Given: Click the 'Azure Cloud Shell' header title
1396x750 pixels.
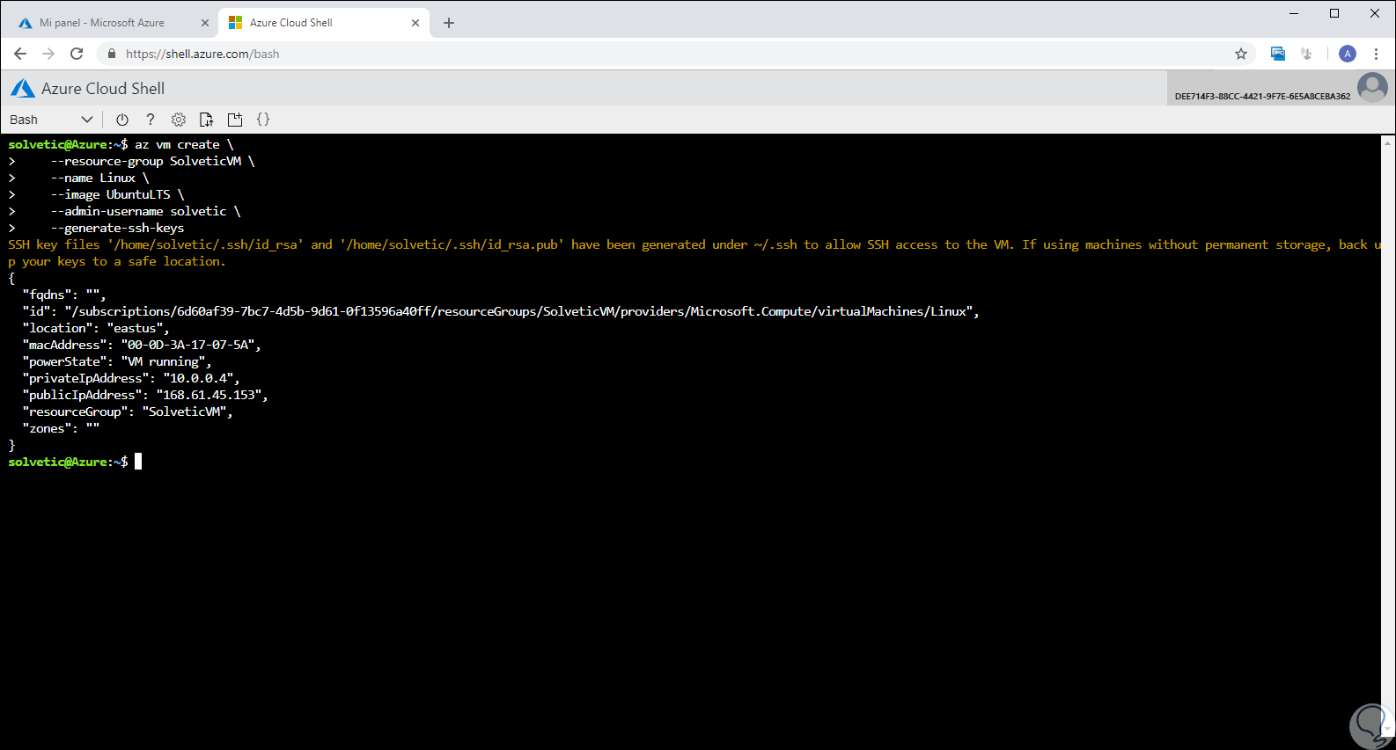Looking at the screenshot, I should point(103,88).
